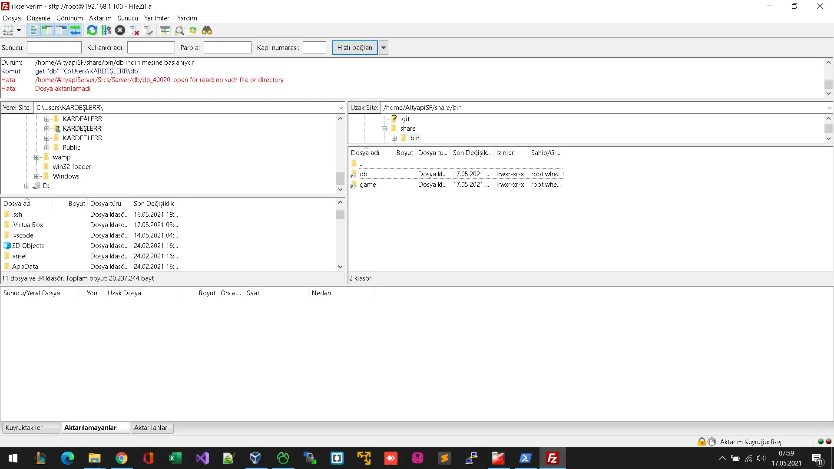This screenshot has height=469, width=834.
Task: Toggle directory comparison icon
Action: click(x=179, y=30)
